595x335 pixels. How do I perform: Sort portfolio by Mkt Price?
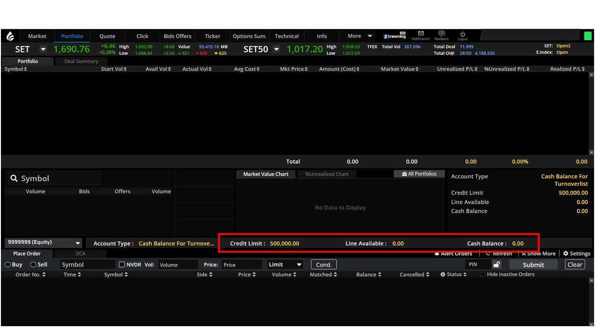[294, 69]
